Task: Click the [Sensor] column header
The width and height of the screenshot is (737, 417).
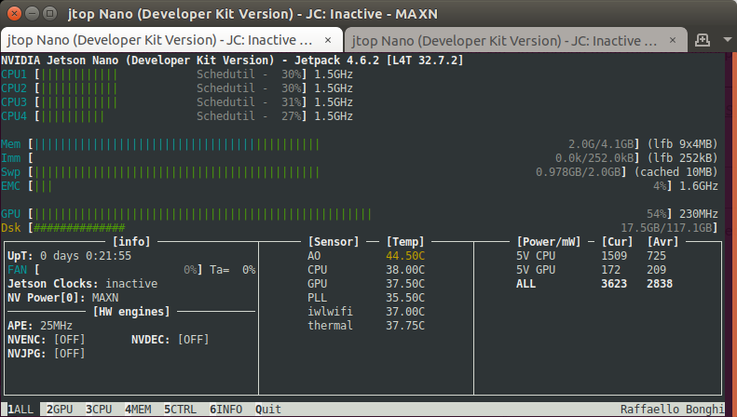Action: point(334,242)
